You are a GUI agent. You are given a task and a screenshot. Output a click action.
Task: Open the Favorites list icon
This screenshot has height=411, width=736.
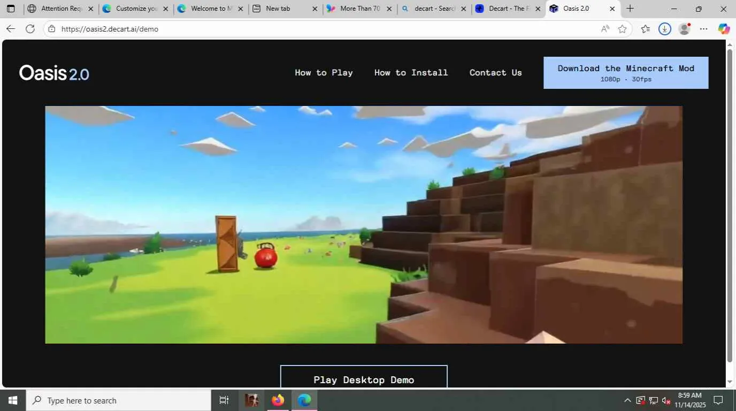pyautogui.click(x=646, y=29)
